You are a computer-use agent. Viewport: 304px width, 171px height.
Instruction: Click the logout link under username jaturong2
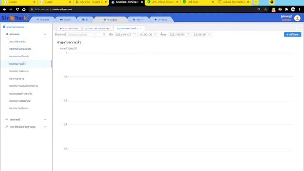[x=286, y=20]
